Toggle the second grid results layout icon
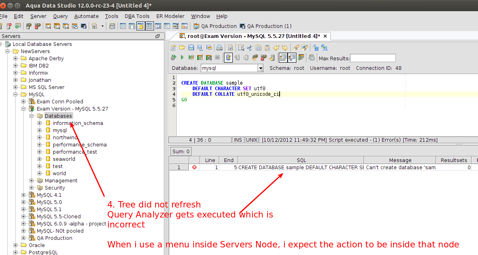The image size is (478, 255). point(292,57)
